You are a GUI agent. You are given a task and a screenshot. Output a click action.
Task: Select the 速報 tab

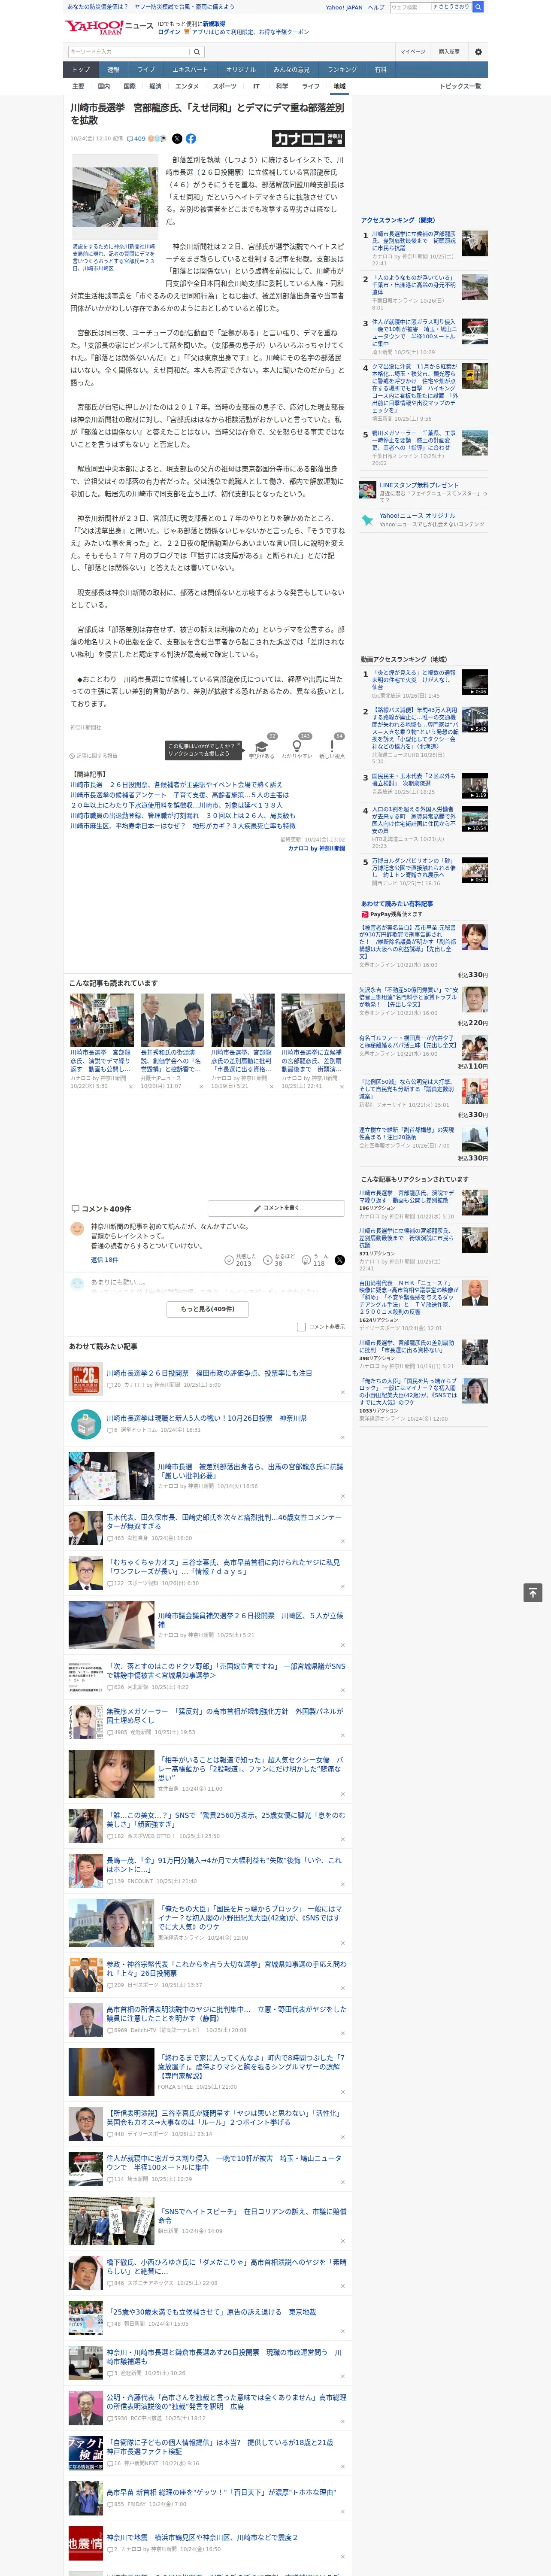point(113,70)
